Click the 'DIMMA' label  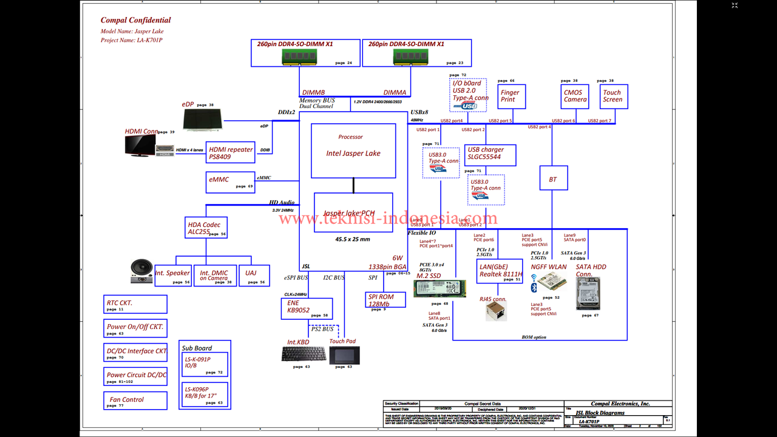395,92
